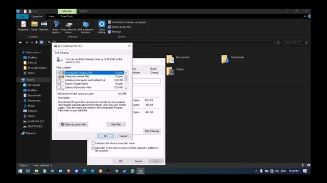Image resolution: width=327 pixels, height=183 pixels.
Task: Open the Downloads folder icon
Action: click(225, 59)
